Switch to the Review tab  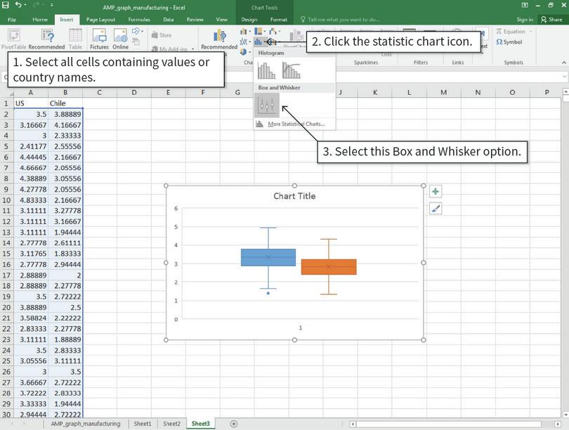pos(195,20)
